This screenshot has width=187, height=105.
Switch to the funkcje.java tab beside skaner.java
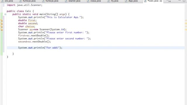(x=52, y=1)
